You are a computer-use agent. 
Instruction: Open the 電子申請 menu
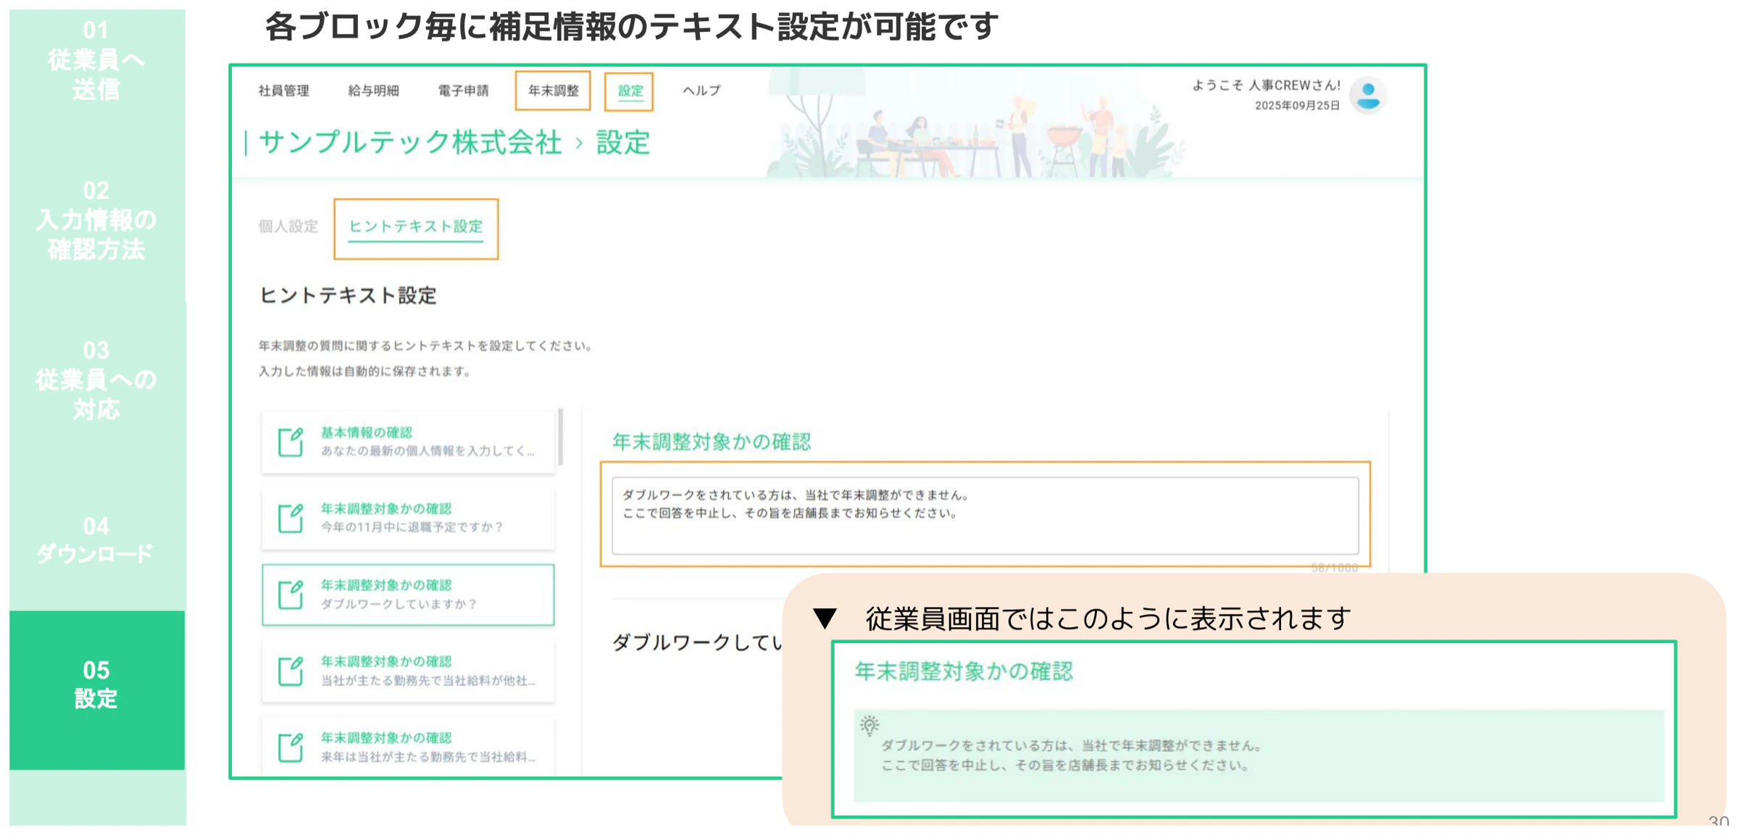tap(463, 91)
